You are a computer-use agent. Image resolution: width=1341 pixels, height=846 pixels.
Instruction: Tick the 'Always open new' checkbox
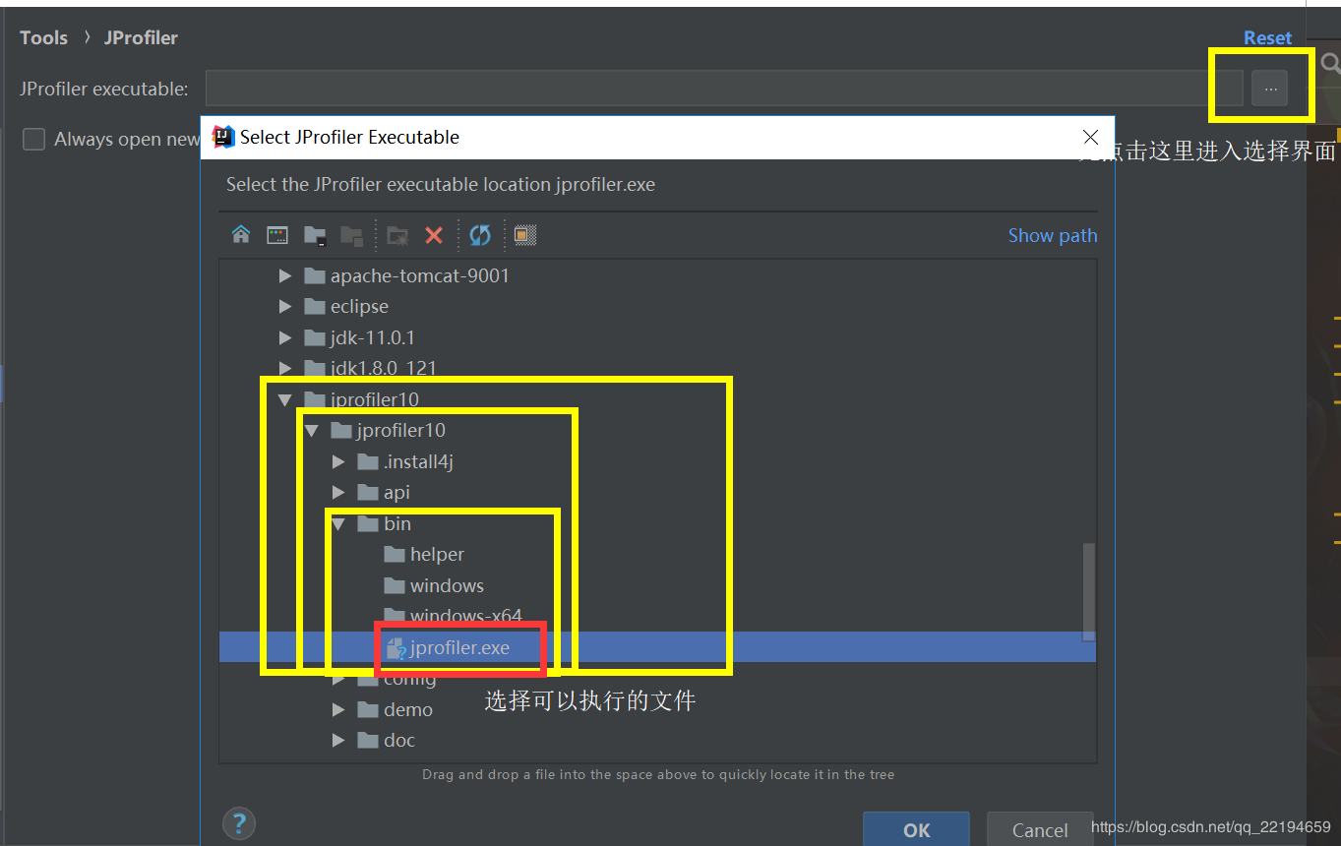34,140
